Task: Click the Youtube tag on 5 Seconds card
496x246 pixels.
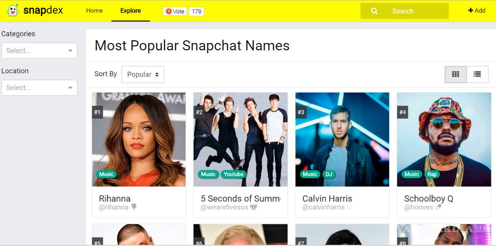Action: 234,174
